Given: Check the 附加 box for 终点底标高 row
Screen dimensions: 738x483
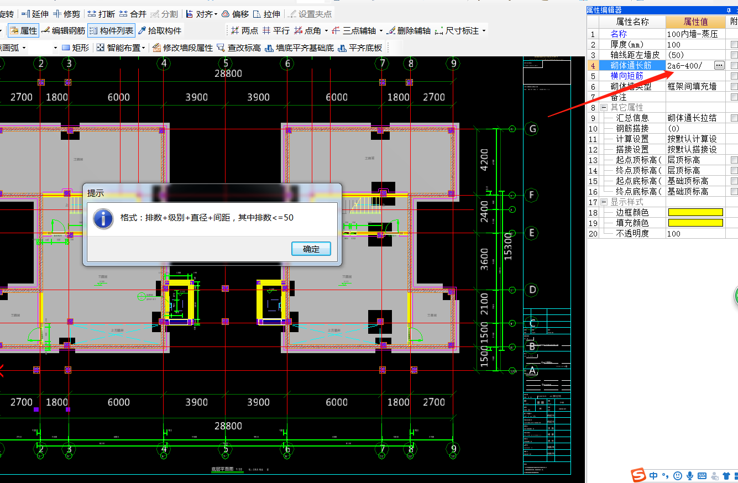Looking at the screenshot, I should 734,192.
